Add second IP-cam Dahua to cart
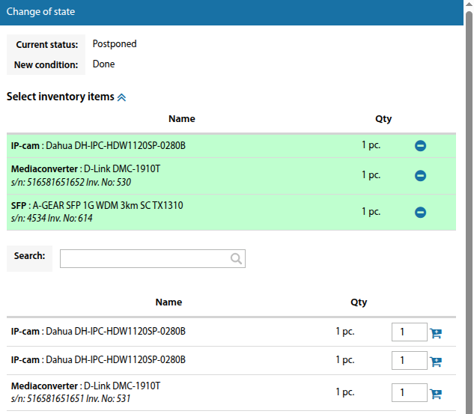Viewport: 474px width, 414px height. (x=436, y=362)
